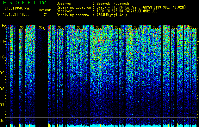Click the 1951 time marker
The width and height of the screenshot is (199, 127).
pos(22,27)
